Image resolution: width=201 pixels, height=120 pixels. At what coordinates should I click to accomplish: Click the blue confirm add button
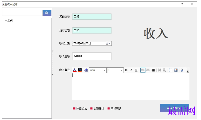click(174, 108)
